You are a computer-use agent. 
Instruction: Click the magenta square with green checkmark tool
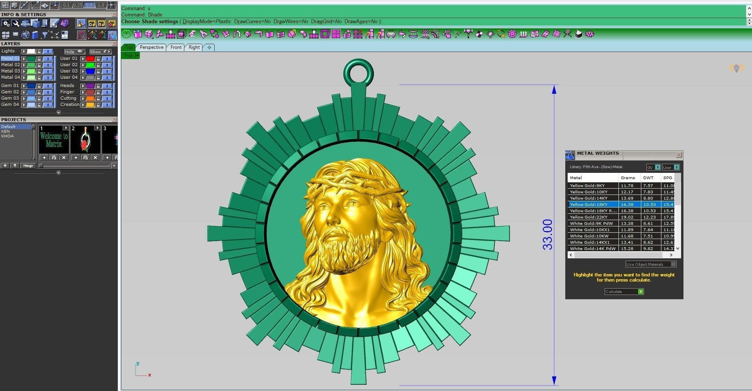(325, 34)
